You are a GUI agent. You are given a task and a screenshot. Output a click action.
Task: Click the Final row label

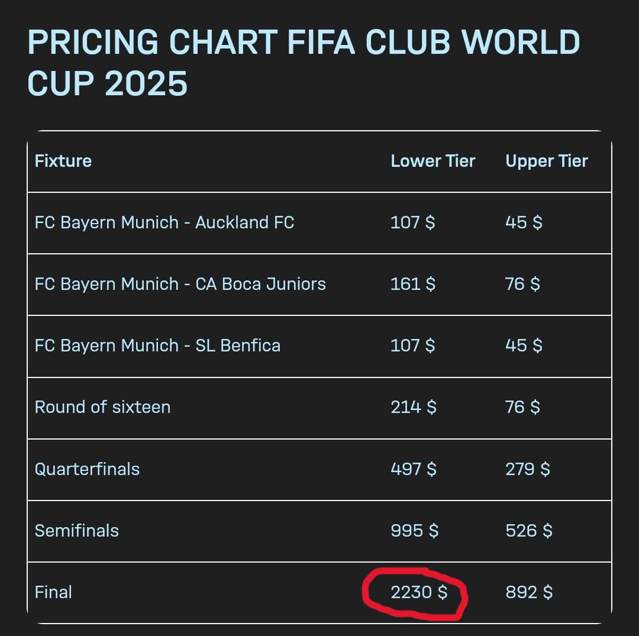tap(53, 592)
